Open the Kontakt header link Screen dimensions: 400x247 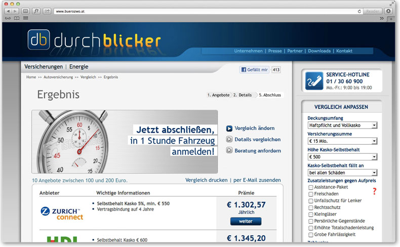click(x=344, y=51)
